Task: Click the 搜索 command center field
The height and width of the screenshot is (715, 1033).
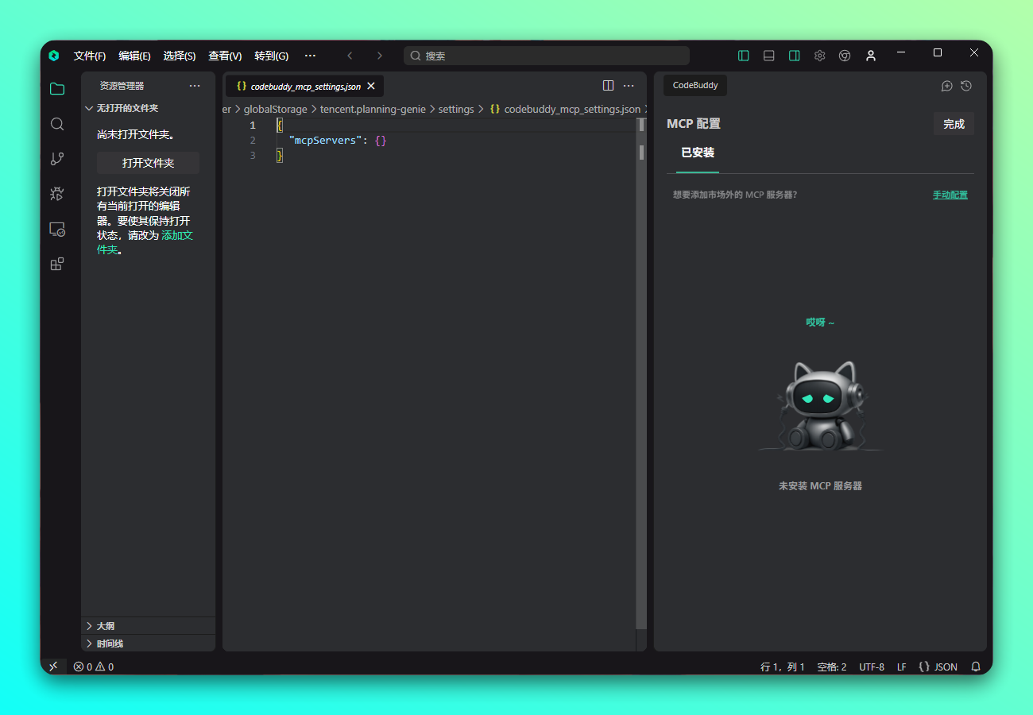Action: (547, 56)
